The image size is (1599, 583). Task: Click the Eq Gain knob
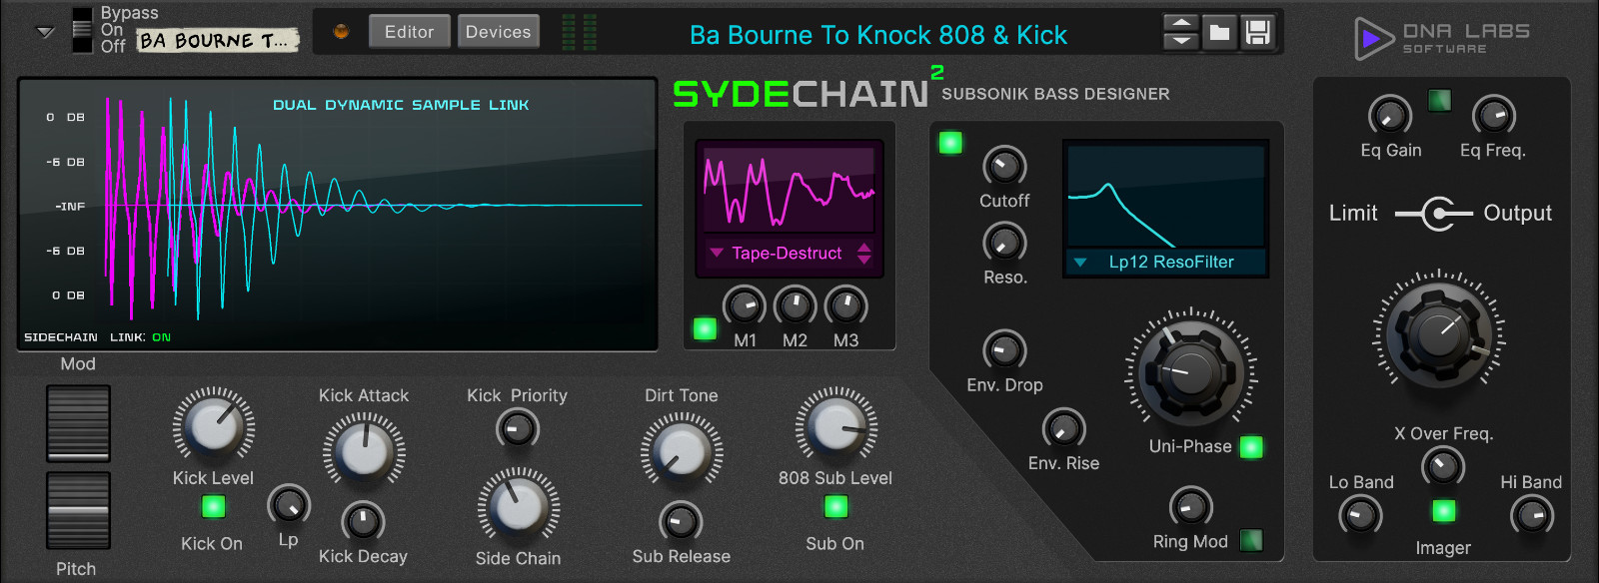[1390, 115]
